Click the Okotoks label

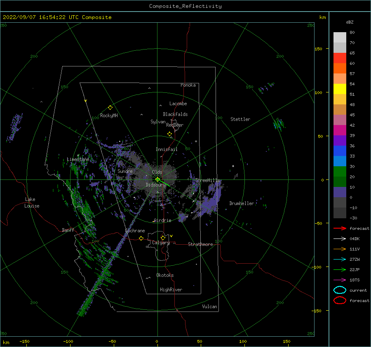click(x=165, y=275)
